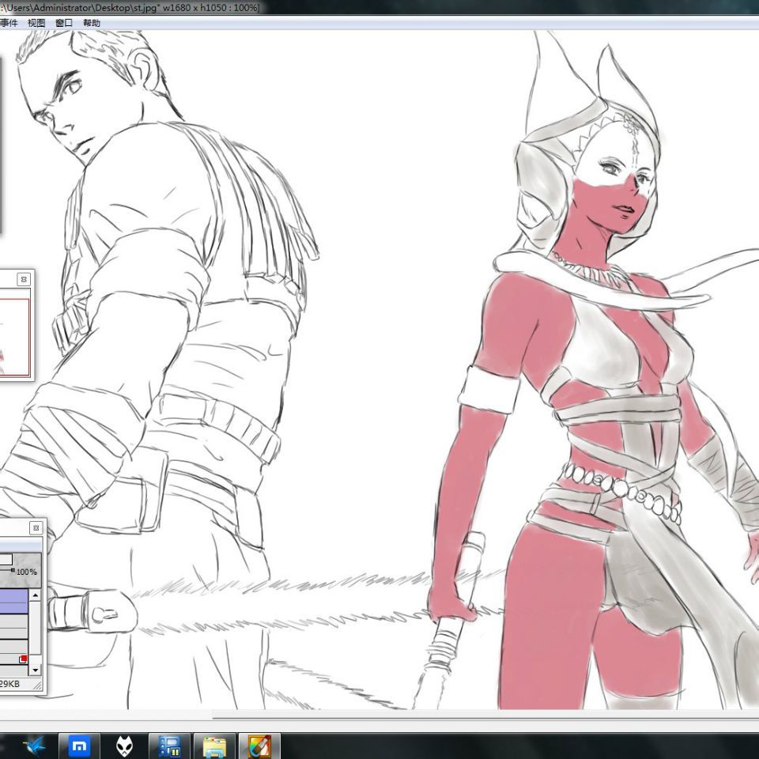Open Windows Explorer folder on taskbar
Viewport: 759px width, 759px height.
click(x=214, y=746)
